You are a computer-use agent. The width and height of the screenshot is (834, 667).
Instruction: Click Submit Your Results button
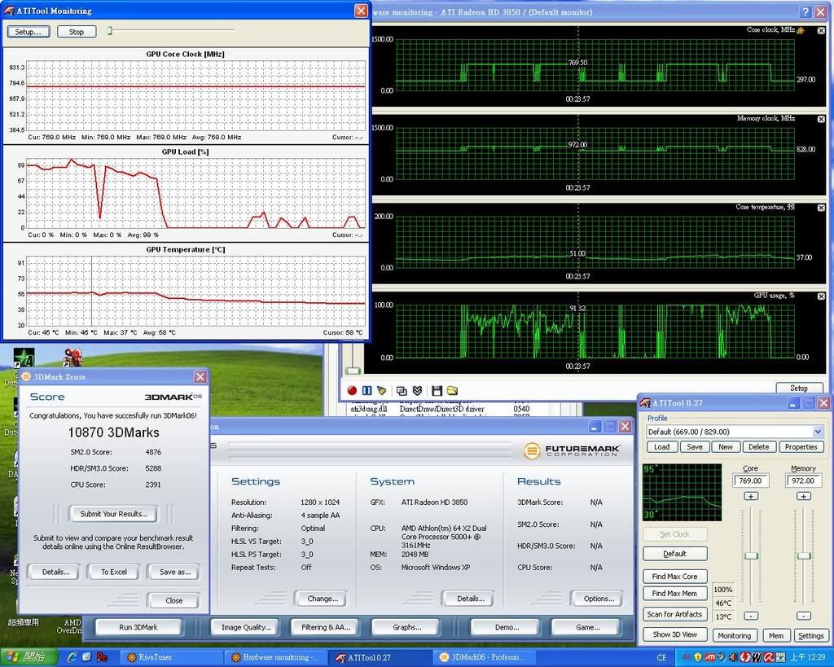click(x=114, y=514)
